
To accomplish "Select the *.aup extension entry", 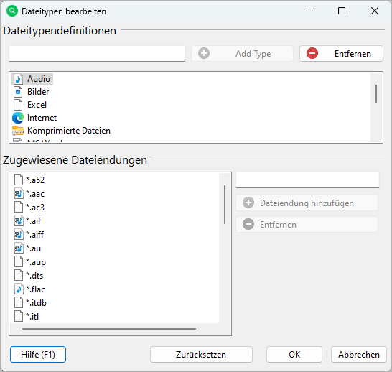I will tap(36, 262).
